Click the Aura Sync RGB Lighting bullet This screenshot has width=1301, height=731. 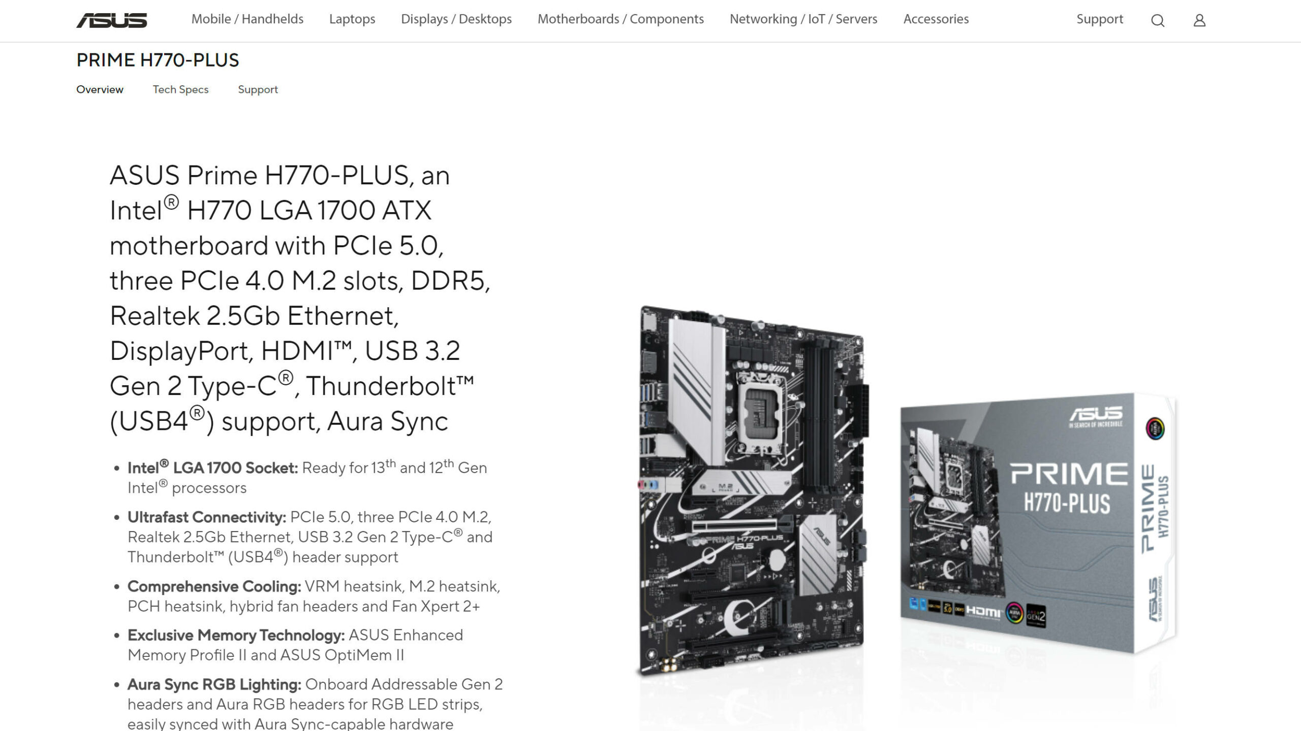[x=315, y=704]
